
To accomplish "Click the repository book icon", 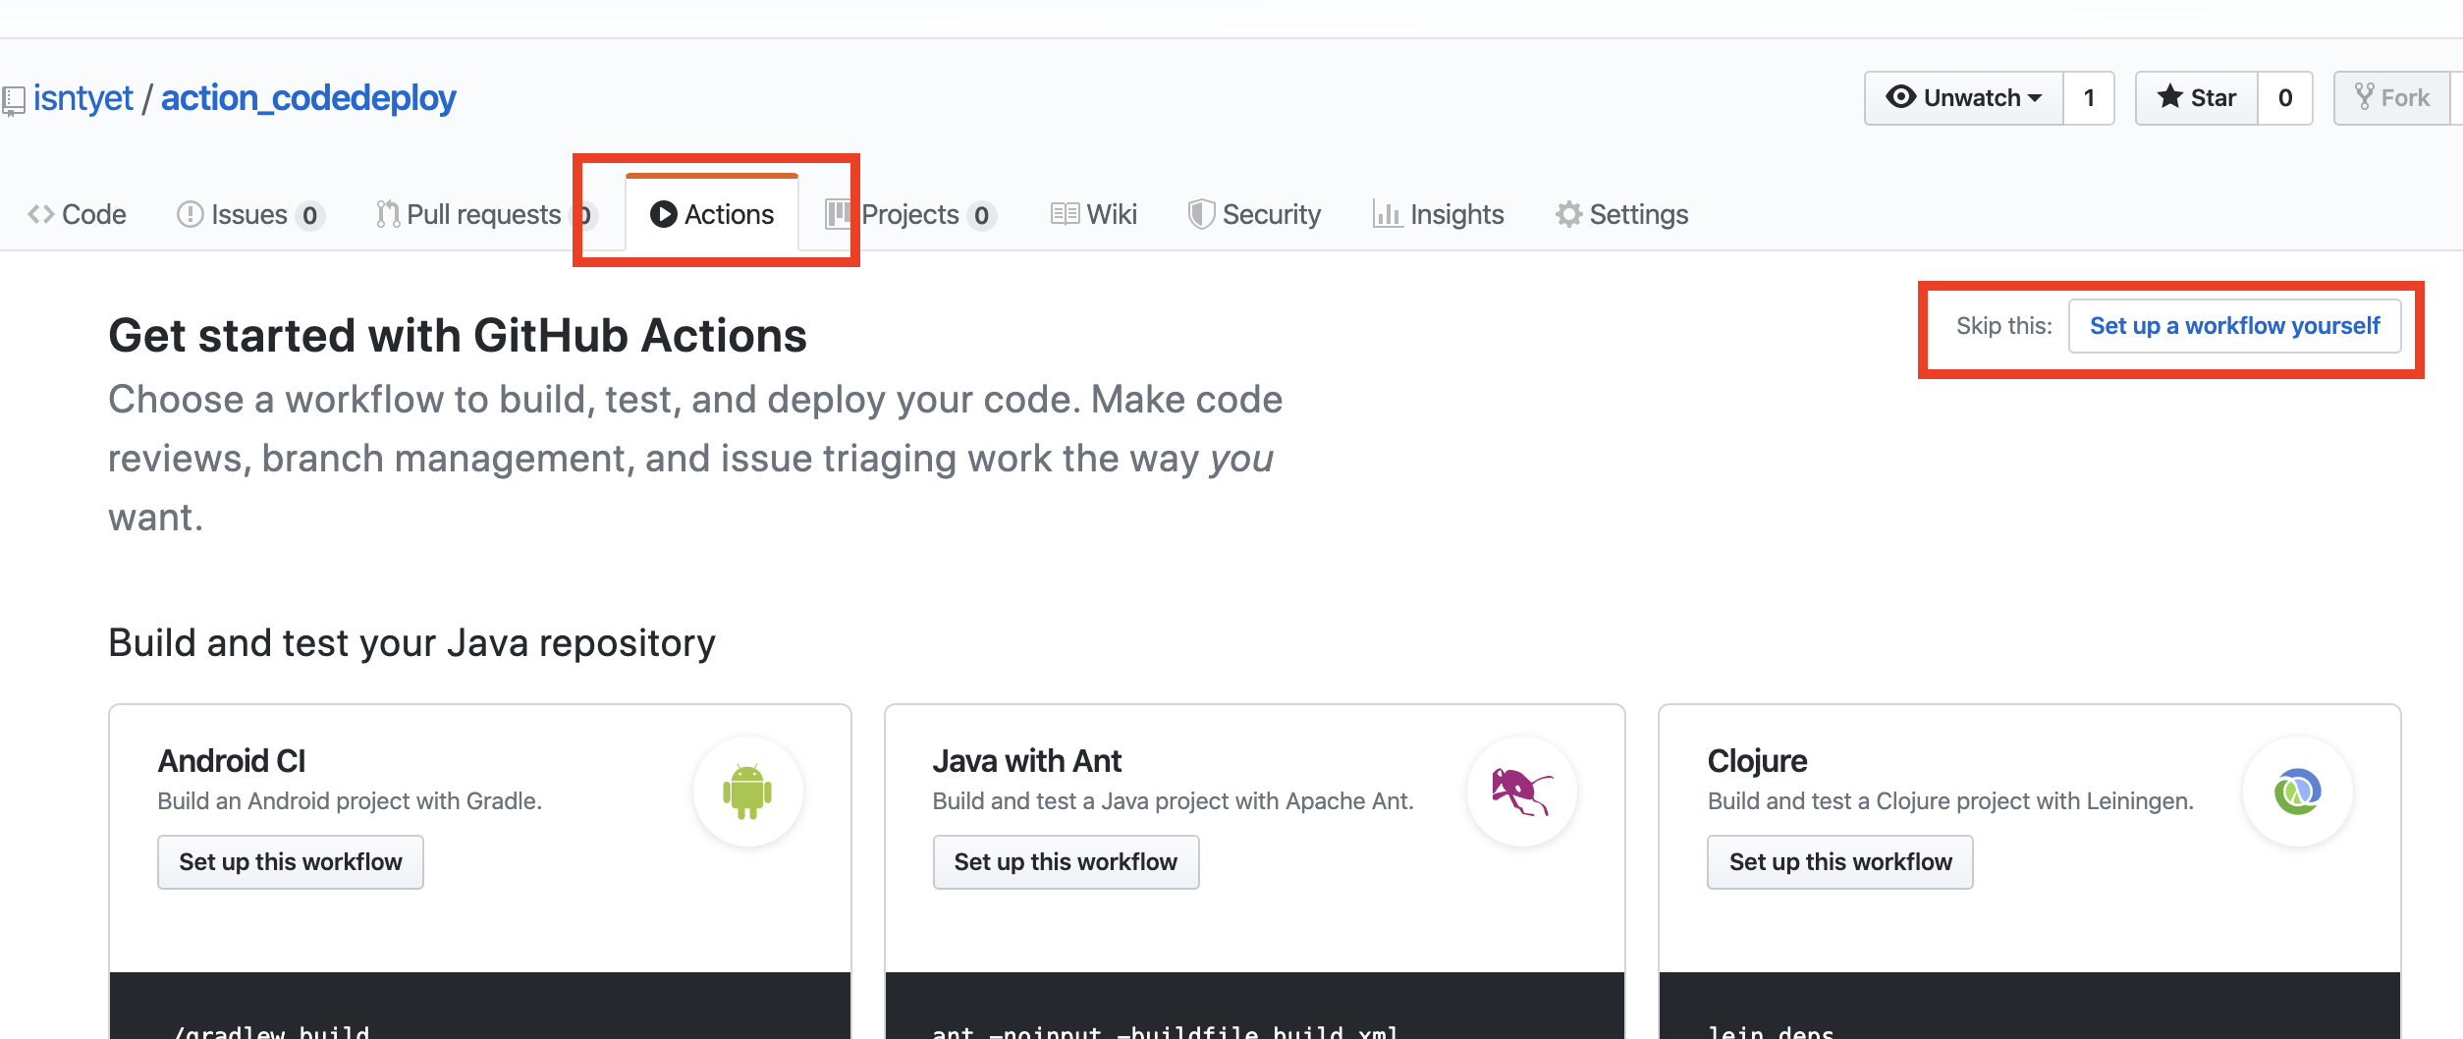I will [x=13, y=100].
